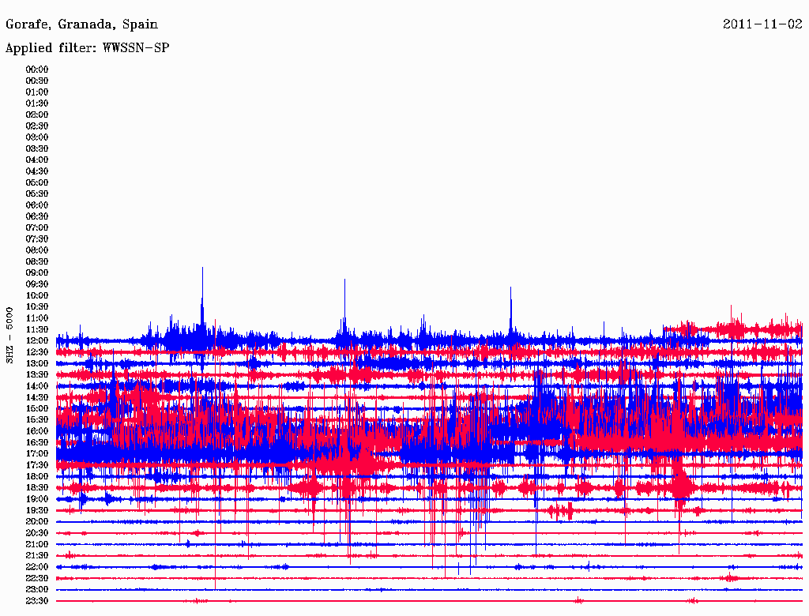
Task: Click the SHZ - 5000 axis label
Action: pos(9,336)
